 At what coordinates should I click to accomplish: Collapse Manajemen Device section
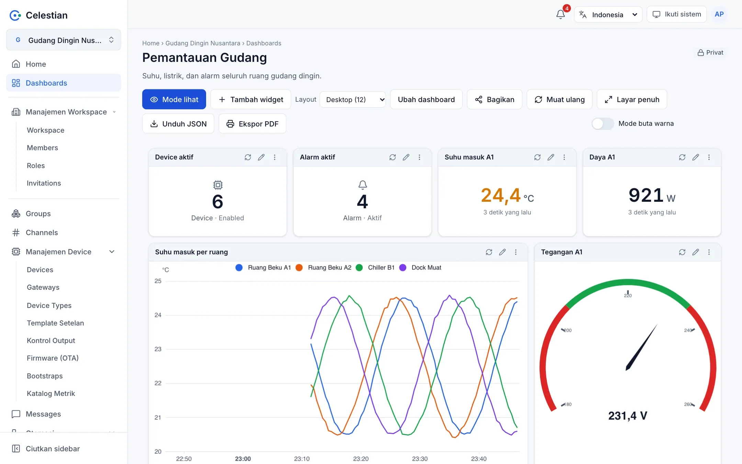tap(64, 252)
